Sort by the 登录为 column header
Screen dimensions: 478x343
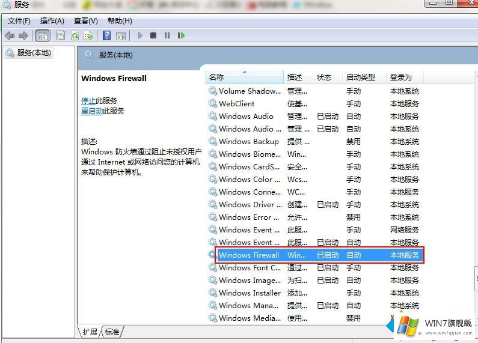405,77
